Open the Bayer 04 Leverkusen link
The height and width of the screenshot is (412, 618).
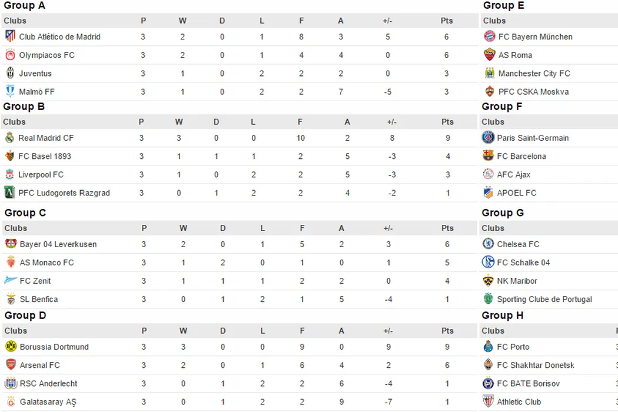tap(58, 244)
